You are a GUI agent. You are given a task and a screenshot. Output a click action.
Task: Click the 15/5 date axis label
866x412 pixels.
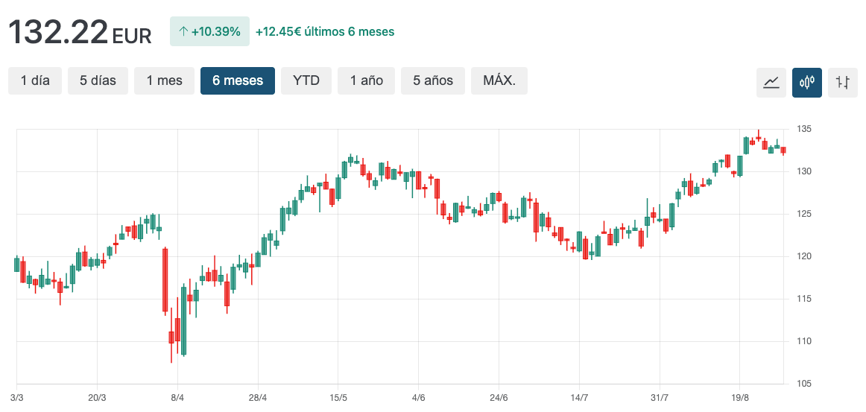click(338, 397)
